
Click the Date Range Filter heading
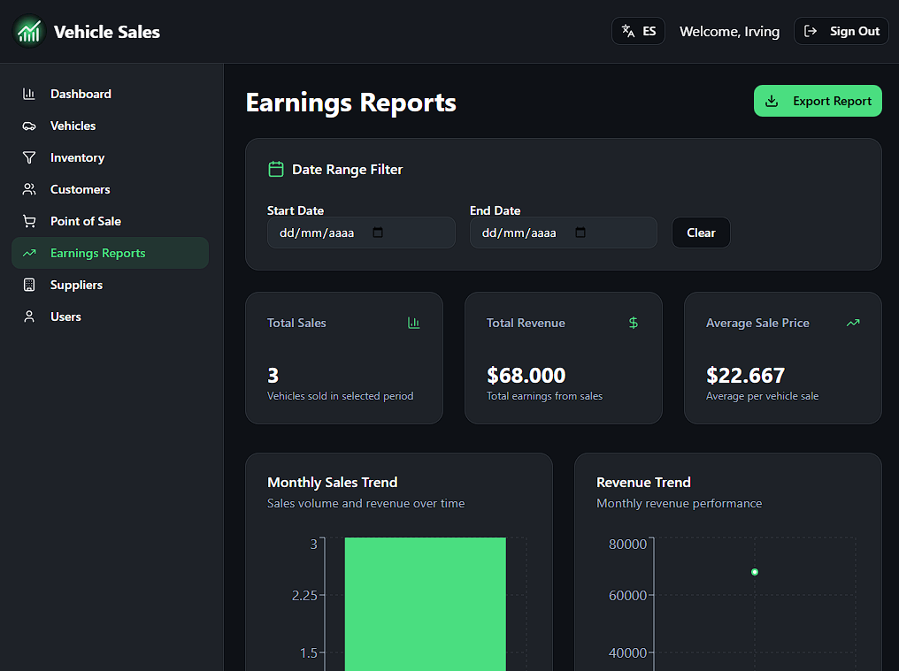(347, 170)
